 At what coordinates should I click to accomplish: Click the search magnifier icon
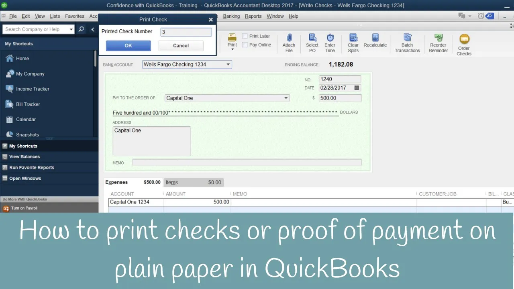(81, 29)
